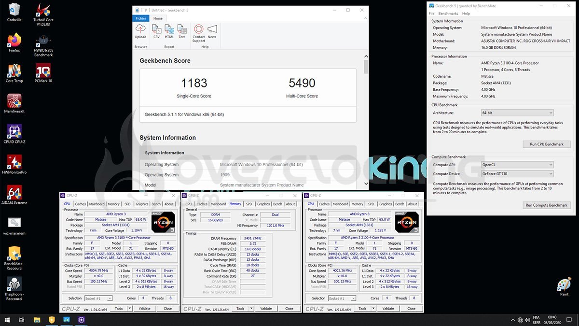Open the File menu in BenchMate Geekbench window
The width and height of the screenshot is (579, 326).
click(x=432, y=14)
